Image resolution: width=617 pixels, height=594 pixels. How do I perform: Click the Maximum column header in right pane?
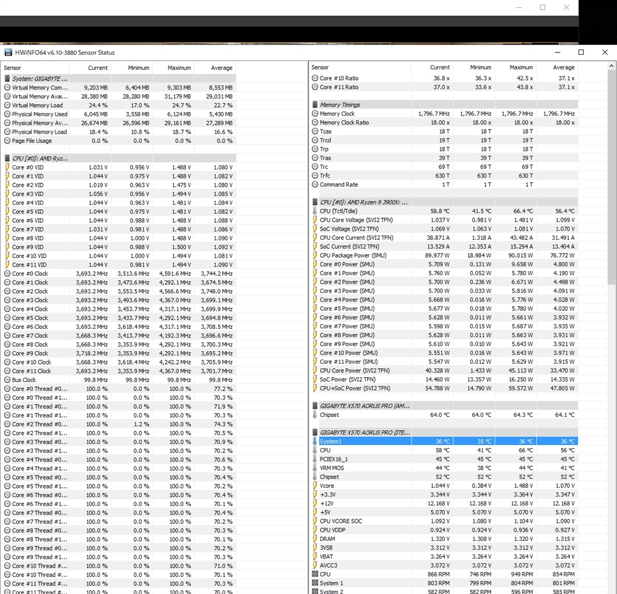click(521, 67)
